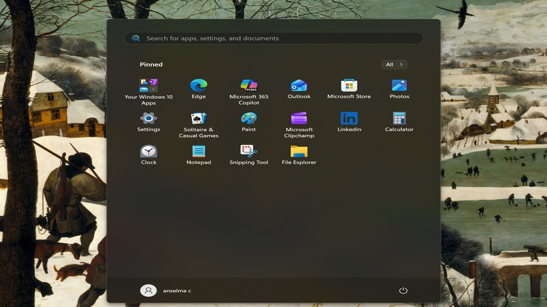Click the search magnifier icon
Viewport: 547px width, 307px height.
135,38
